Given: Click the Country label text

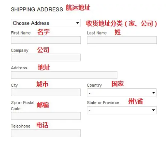Looking at the screenshot, I should pos(94,85).
